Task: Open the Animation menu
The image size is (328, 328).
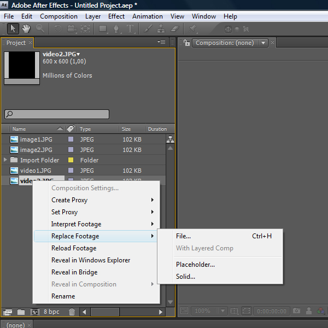Action: point(148,16)
